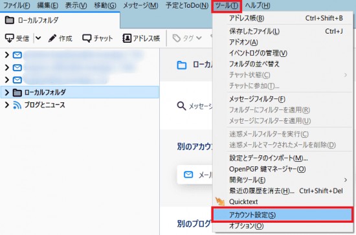Open the 移動(G) menu

coord(105,5)
